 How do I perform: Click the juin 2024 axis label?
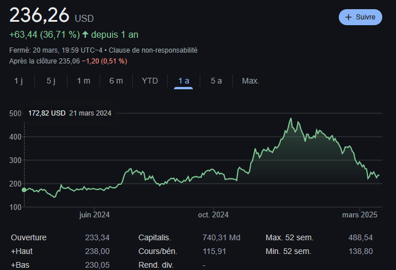pos(94,215)
